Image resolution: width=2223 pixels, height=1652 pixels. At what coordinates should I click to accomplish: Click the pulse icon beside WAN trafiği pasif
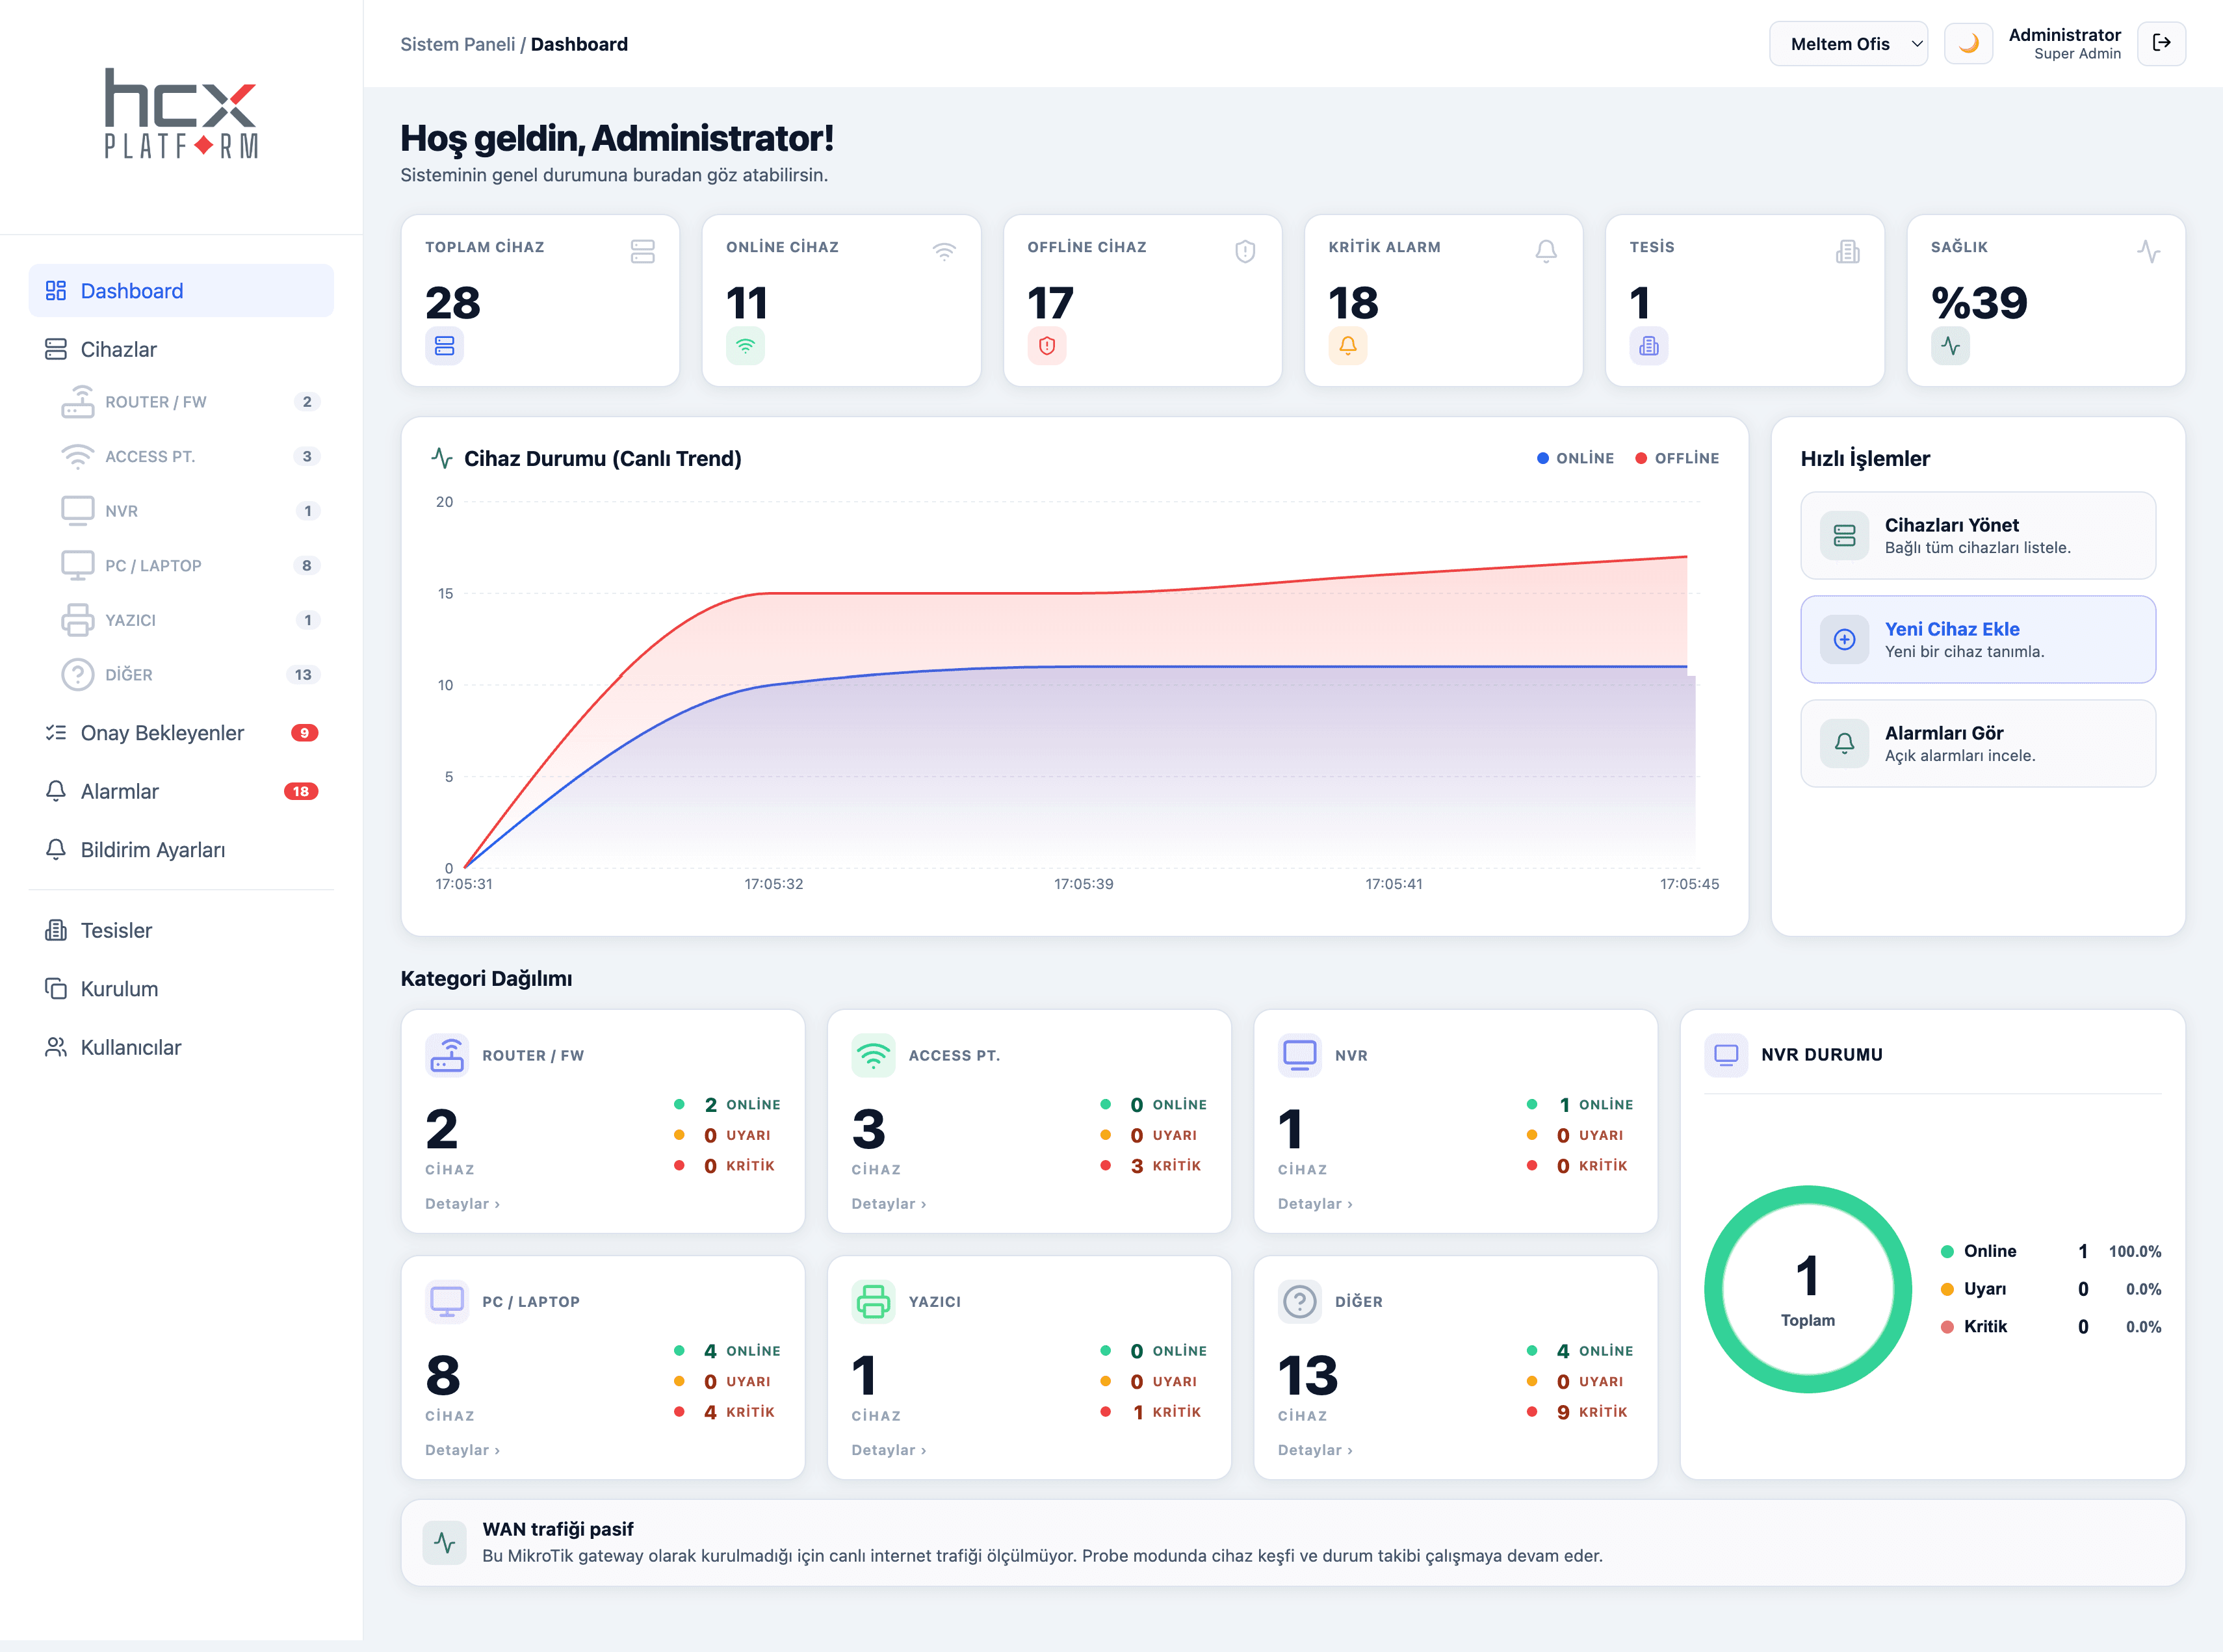coord(444,1543)
